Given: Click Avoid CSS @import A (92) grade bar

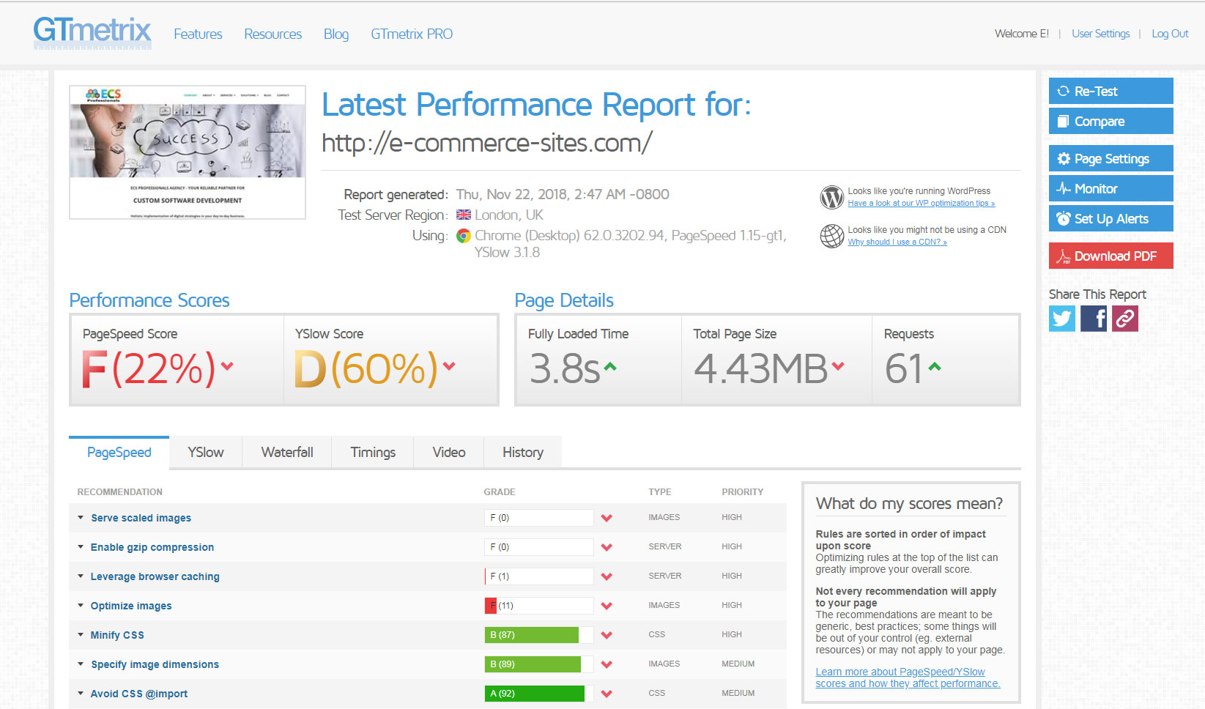Looking at the screenshot, I should click(x=538, y=694).
